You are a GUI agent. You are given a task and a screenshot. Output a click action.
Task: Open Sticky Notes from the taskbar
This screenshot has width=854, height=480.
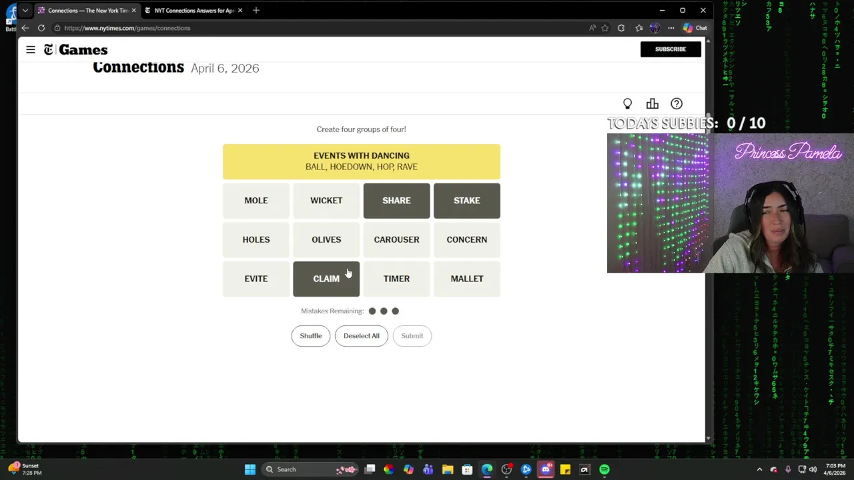pos(565,469)
